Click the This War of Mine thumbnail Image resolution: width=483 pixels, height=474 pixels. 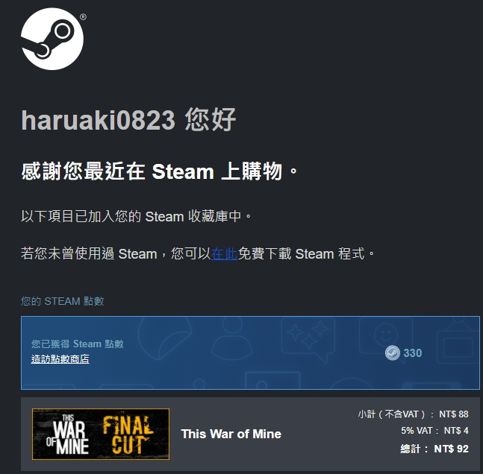coord(101,434)
